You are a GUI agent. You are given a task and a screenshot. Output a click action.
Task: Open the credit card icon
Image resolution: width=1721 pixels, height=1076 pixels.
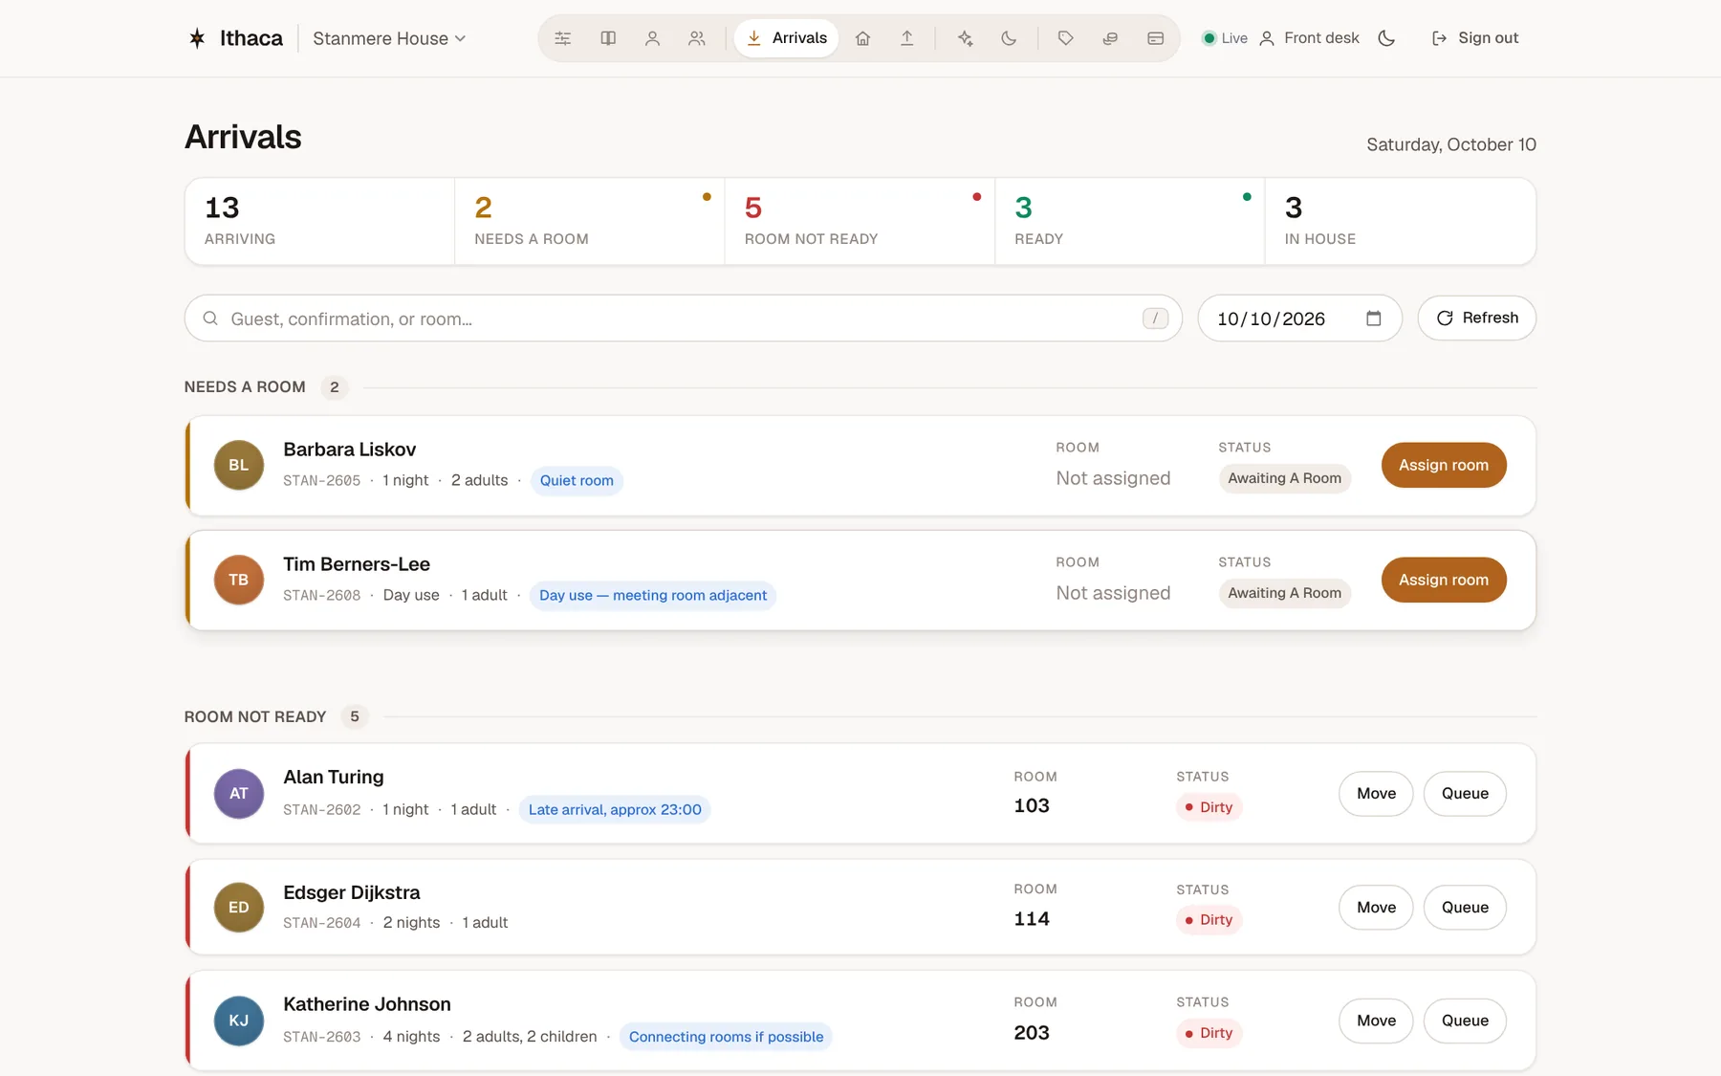[x=1155, y=38]
